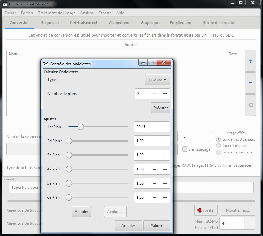Switch to the Empilement tab
Image resolution: width=263 pixels, height=236 pixels.
181,23
